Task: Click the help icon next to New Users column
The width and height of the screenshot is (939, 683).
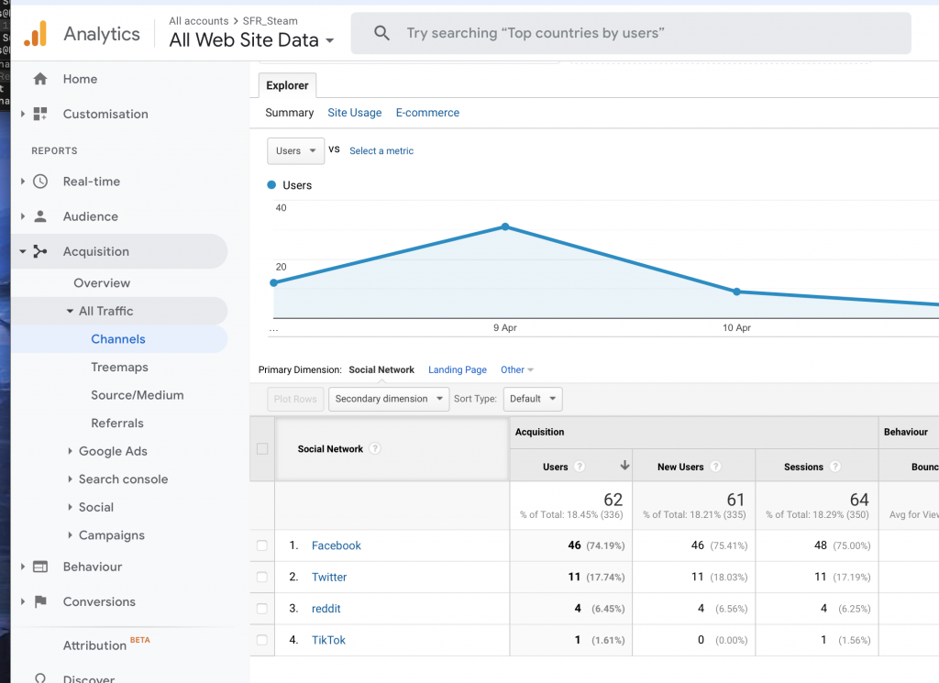Action: [715, 467]
